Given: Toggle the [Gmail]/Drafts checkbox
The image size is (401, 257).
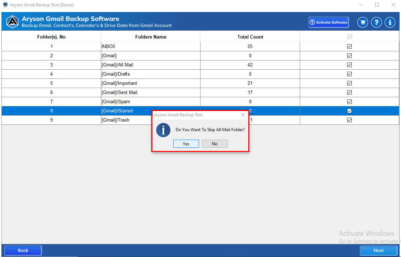Looking at the screenshot, I should point(349,74).
